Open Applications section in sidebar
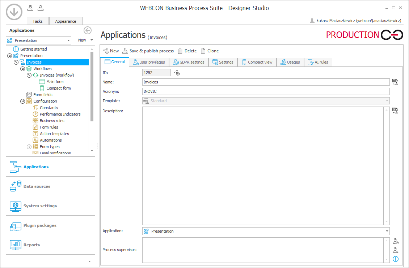The height and width of the screenshot is (268, 409). click(50, 167)
